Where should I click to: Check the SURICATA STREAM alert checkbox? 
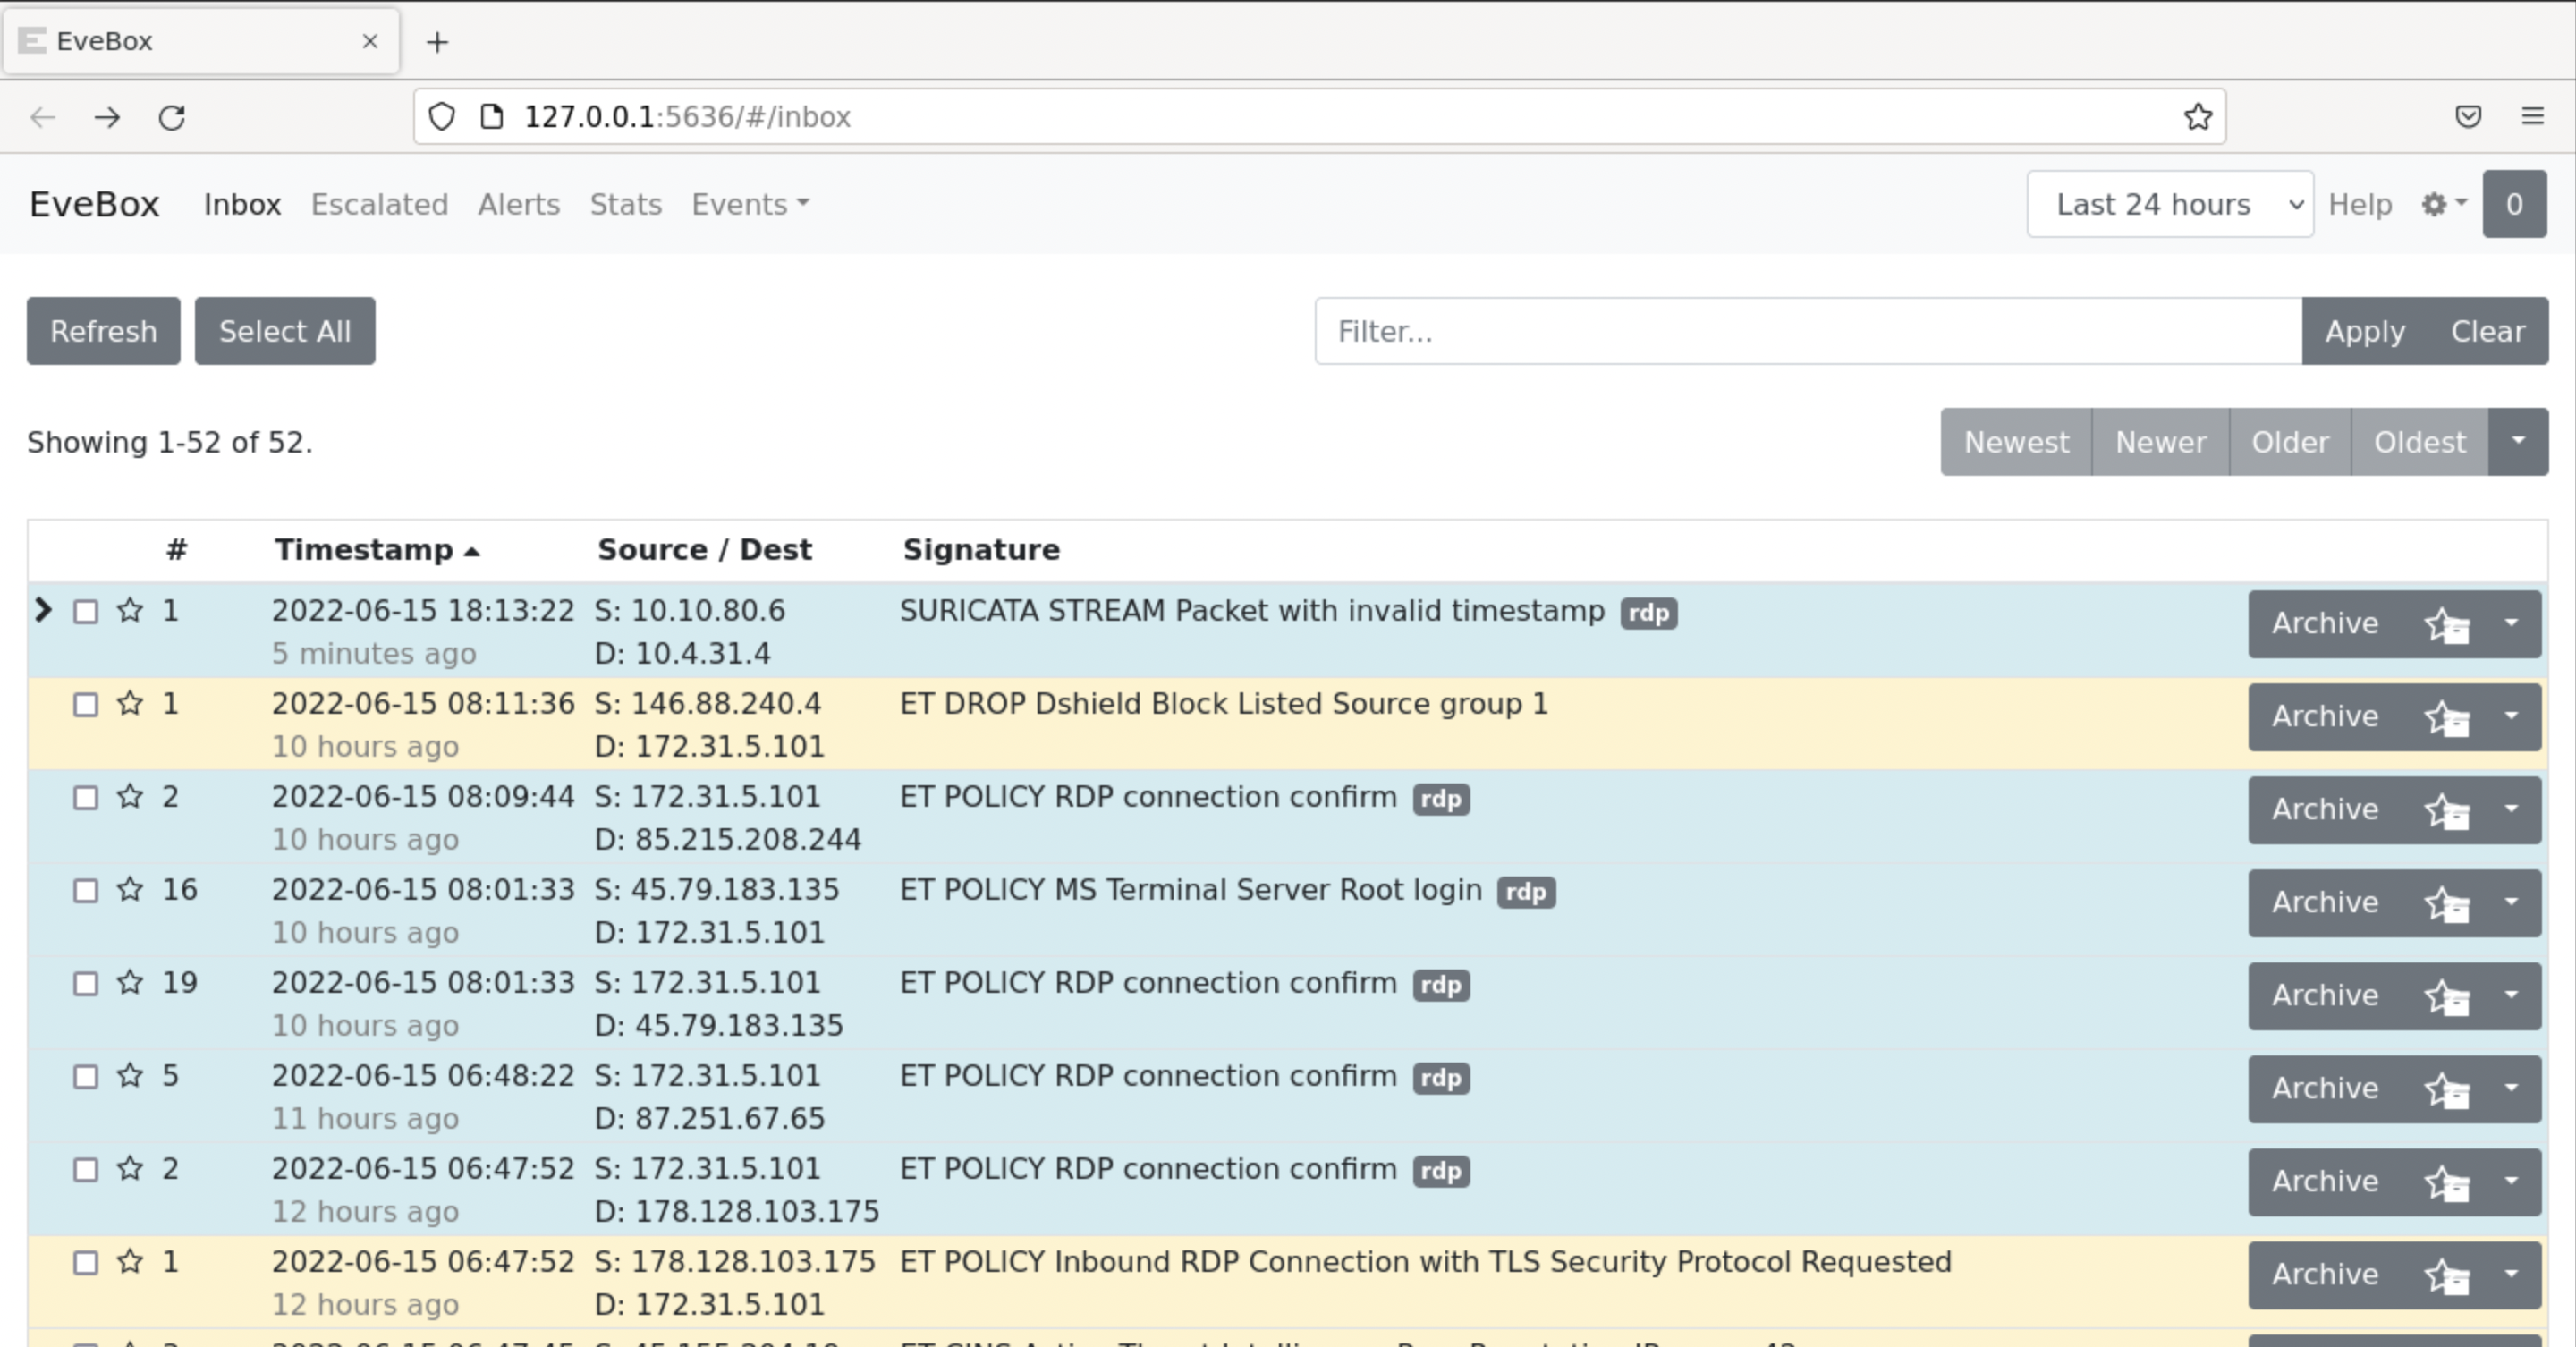tap(86, 612)
